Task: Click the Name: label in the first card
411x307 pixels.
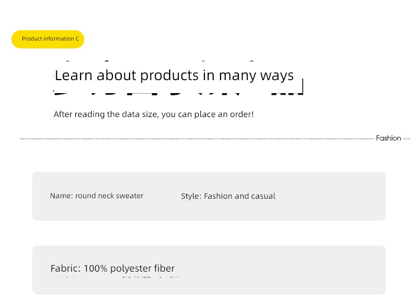Action: pos(61,196)
